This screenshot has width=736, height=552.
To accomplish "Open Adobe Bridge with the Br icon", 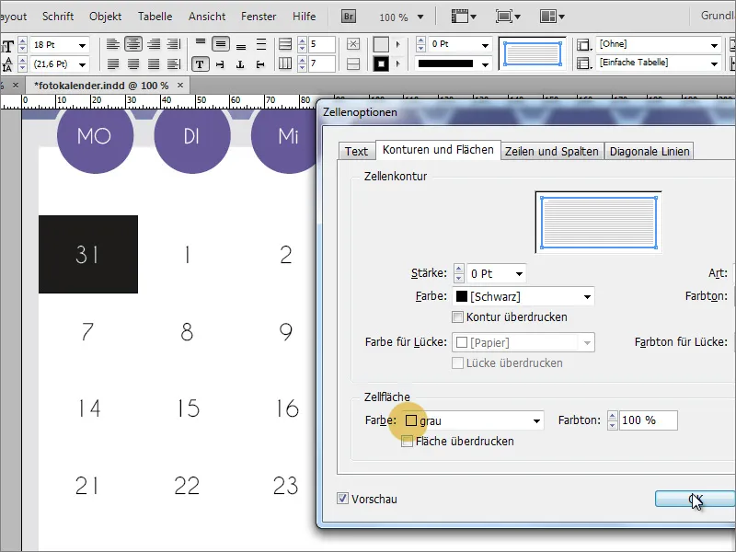I will [x=349, y=17].
